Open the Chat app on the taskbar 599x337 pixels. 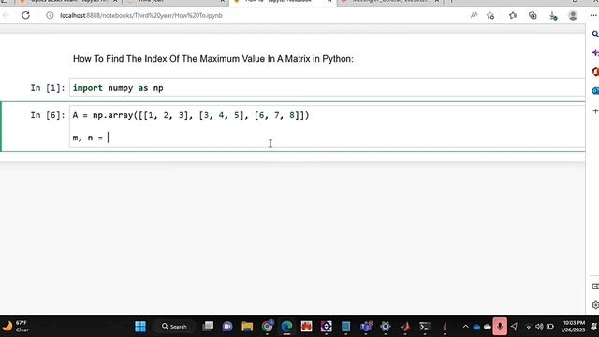pyautogui.click(x=227, y=327)
